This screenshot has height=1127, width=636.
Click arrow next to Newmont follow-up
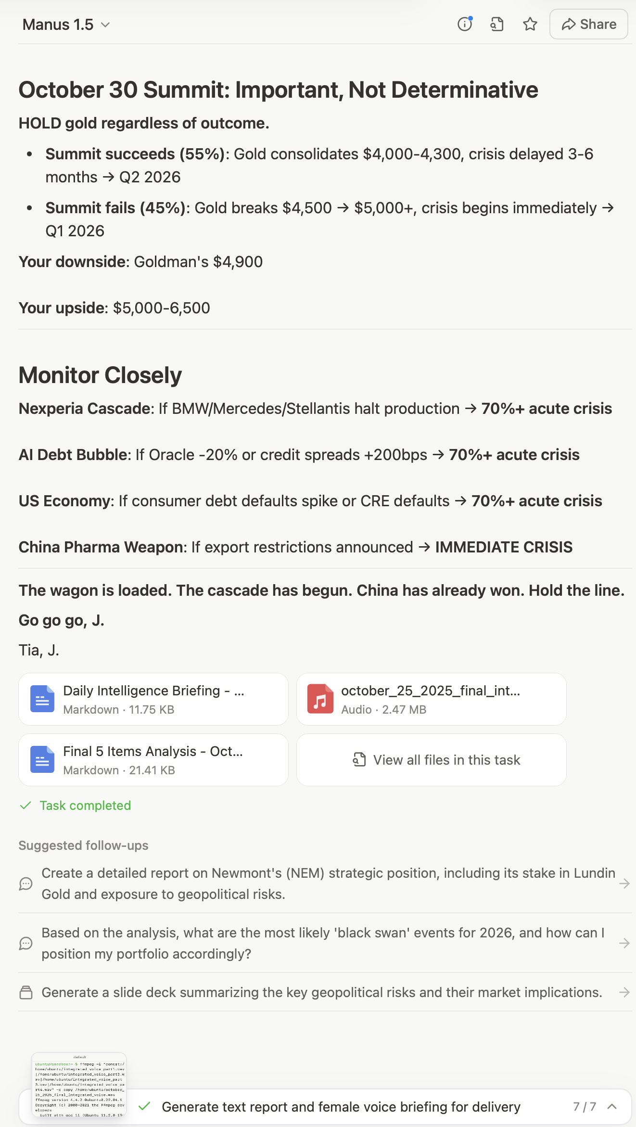[x=624, y=884]
